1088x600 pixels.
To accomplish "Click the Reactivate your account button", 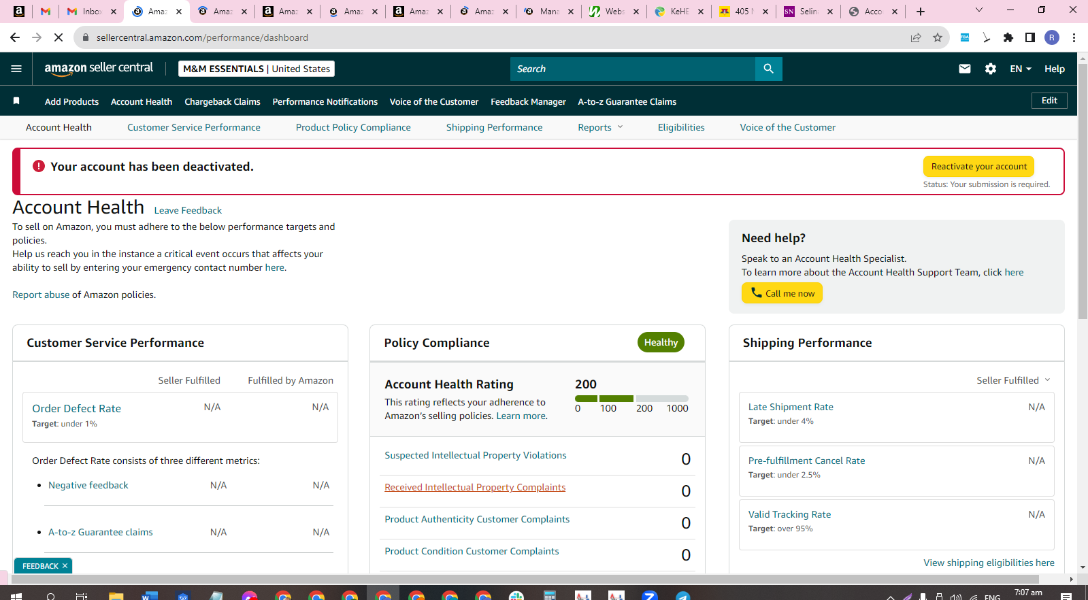I will coord(978,166).
